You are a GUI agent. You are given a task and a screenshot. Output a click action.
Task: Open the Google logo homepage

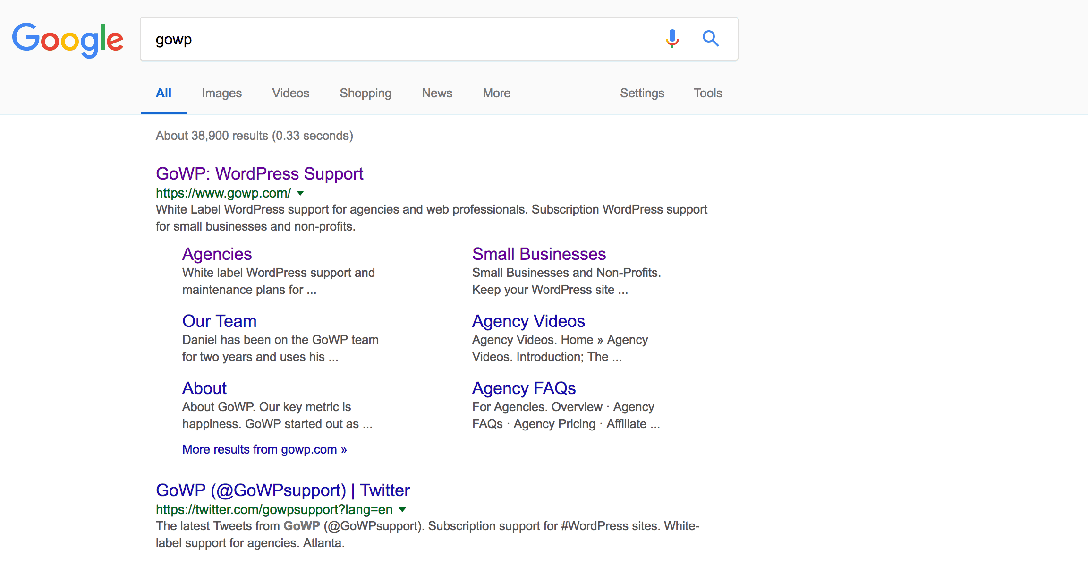68,40
